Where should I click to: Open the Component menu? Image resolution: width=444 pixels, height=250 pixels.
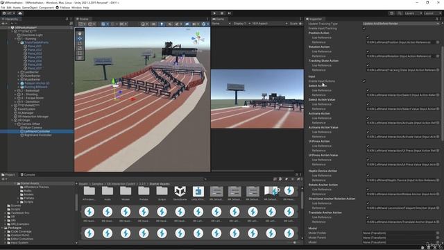pyautogui.click(x=46, y=8)
